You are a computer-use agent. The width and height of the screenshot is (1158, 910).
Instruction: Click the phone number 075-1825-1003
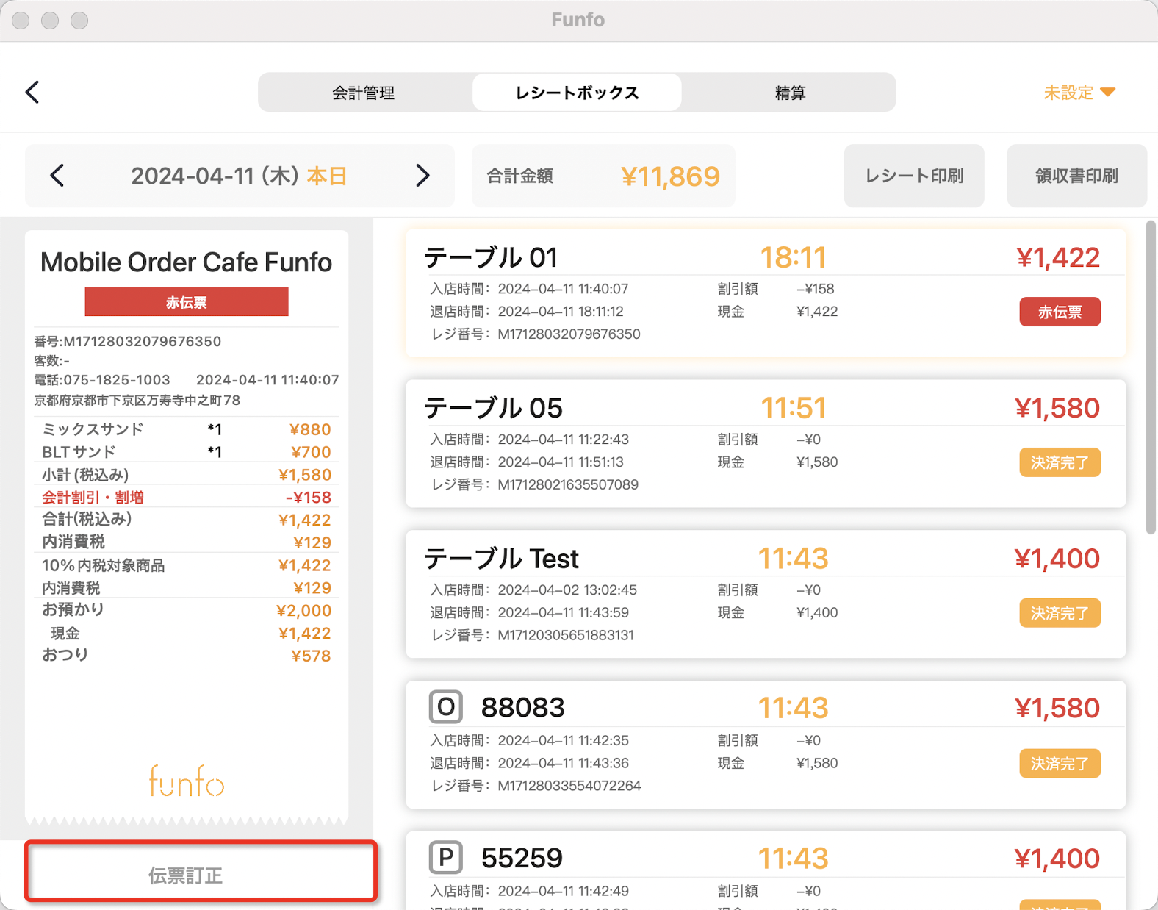(117, 380)
